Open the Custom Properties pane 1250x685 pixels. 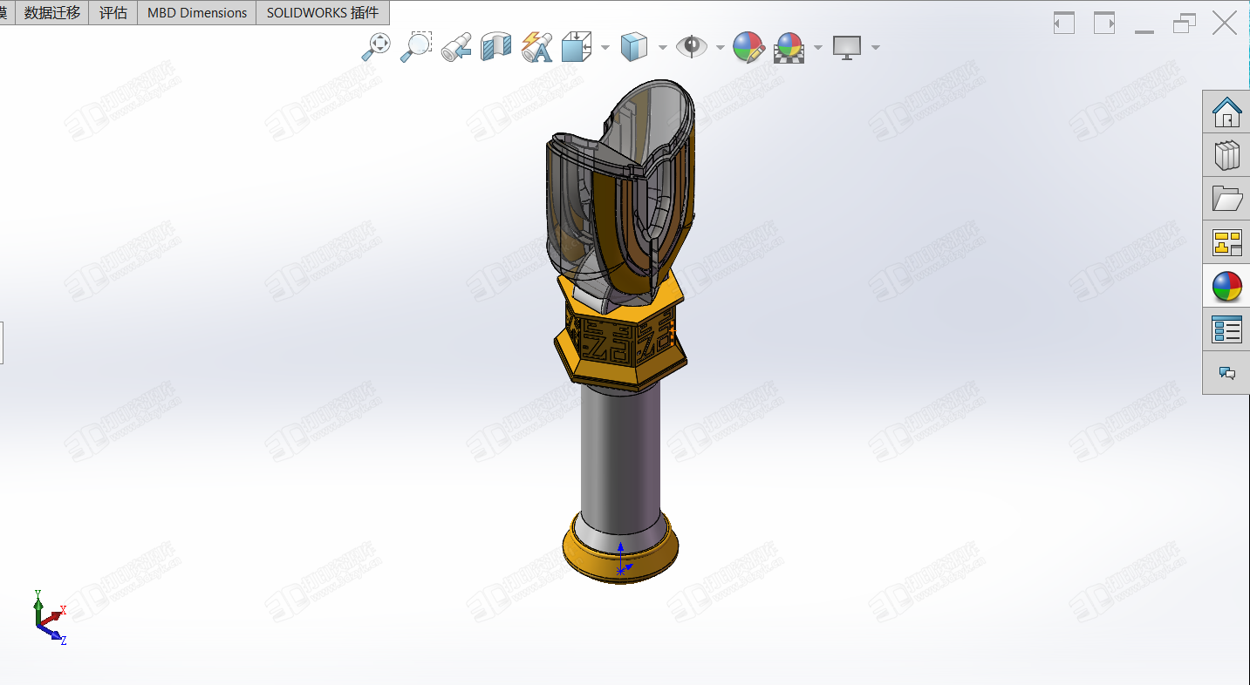tap(1226, 329)
